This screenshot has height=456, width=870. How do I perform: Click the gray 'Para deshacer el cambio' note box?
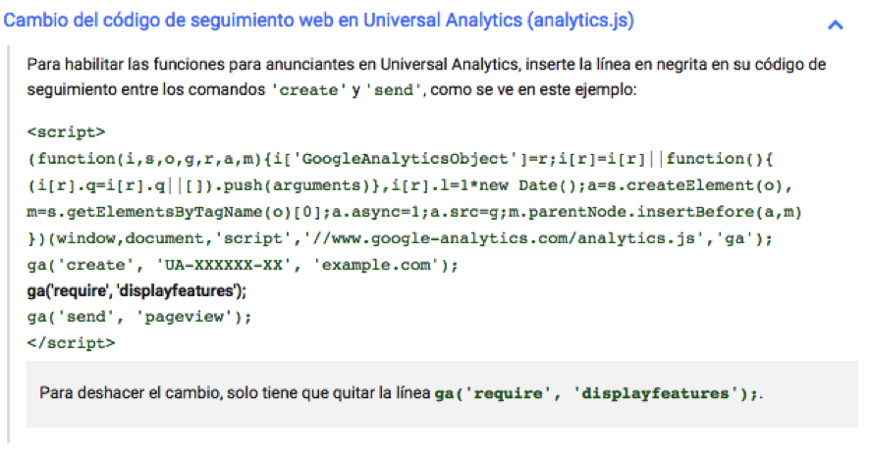click(442, 393)
